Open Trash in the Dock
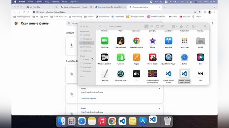This screenshot has height=128, width=229. pos(167,121)
